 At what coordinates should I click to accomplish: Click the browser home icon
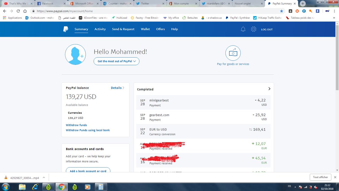[x=25, y=11]
